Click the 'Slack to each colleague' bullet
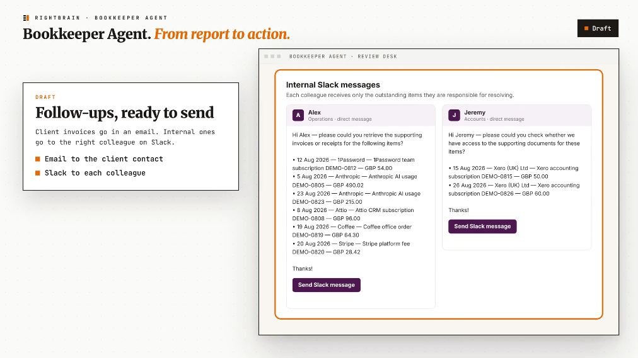Image resolution: width=638 pixels, height=358 pixels. click(95, 173)
